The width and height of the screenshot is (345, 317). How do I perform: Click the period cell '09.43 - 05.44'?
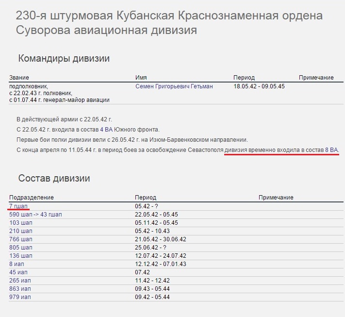pos(152,289)
